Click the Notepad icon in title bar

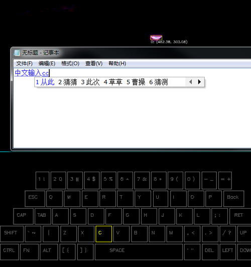click(17, 53)
